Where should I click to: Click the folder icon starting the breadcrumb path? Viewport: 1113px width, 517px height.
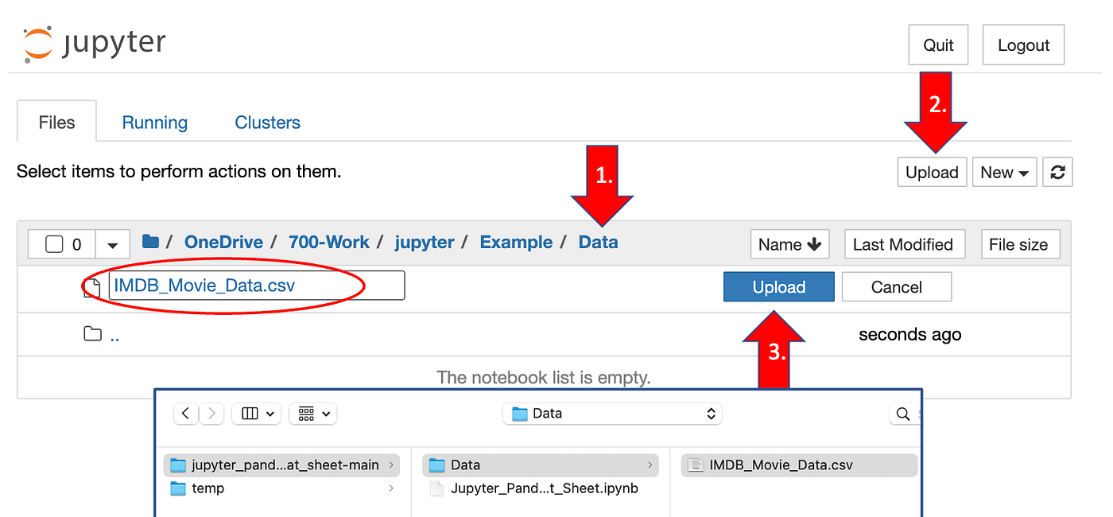click(x=150, y=242)
